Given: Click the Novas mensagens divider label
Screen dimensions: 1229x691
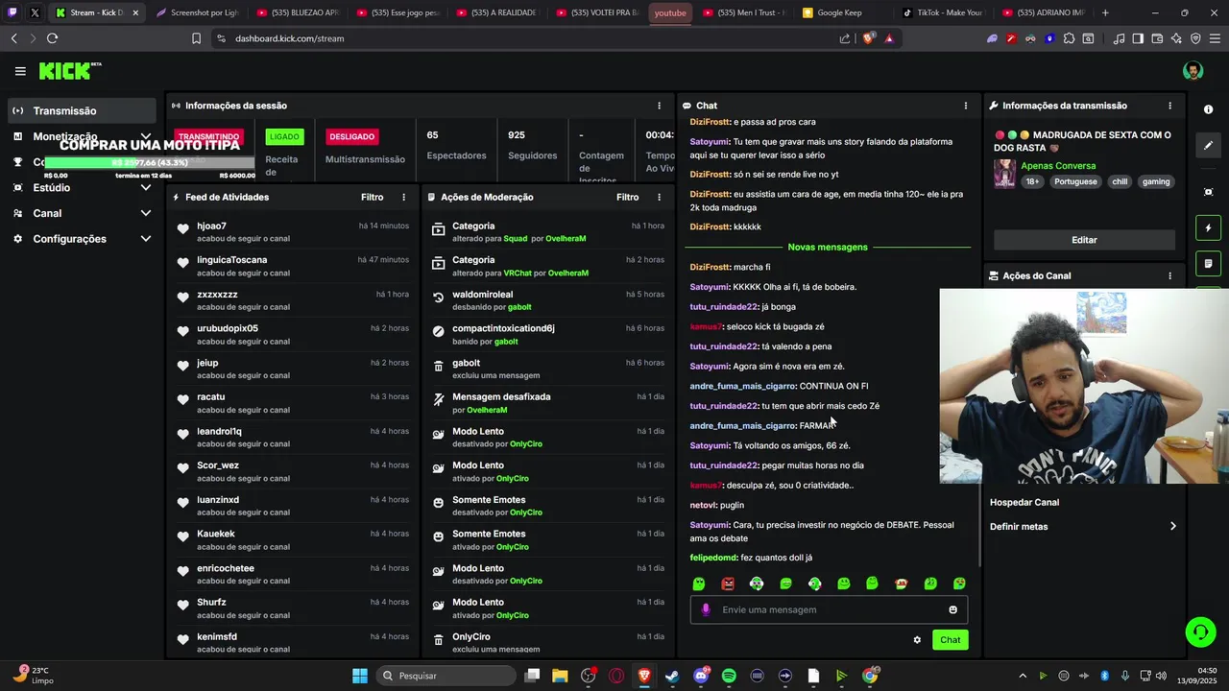Looking at the screenshot, I should [x=828, y=247].
